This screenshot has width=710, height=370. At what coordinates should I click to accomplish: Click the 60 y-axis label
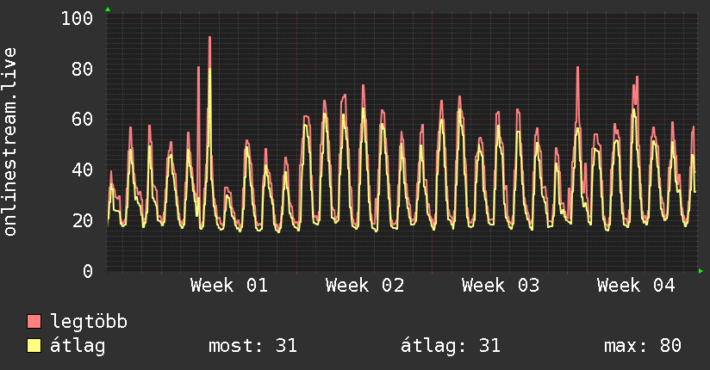83,120
